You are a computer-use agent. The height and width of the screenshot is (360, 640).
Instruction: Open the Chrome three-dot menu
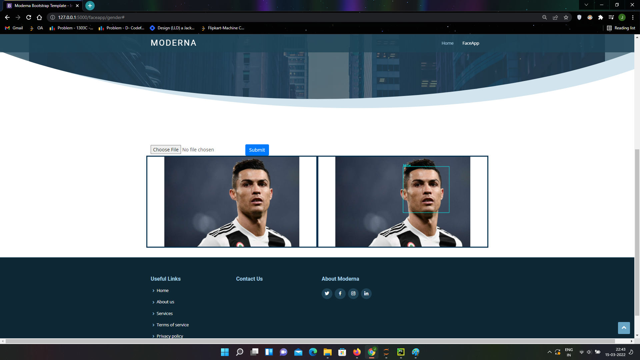[633, 17]
